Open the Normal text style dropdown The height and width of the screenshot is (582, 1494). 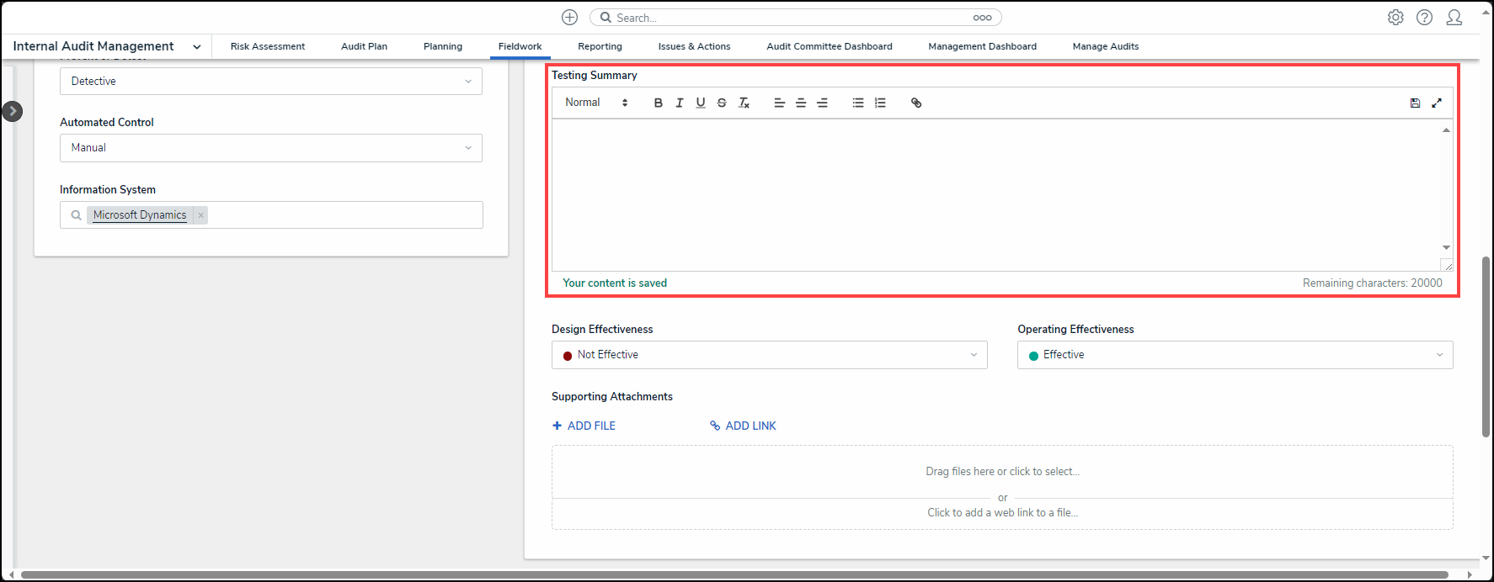(x=596, y=103)
